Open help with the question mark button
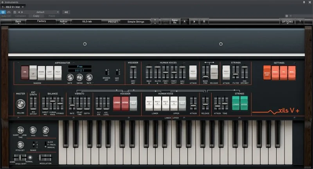Viewport: 313px width, 169px height. (300, 22)
